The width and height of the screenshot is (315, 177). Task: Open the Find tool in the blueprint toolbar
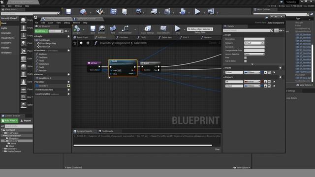113,29
